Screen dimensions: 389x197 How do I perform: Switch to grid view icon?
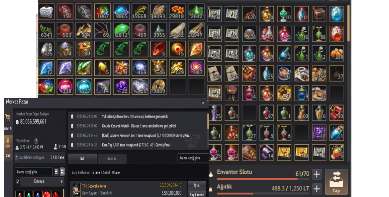click(x=62, y=172)
